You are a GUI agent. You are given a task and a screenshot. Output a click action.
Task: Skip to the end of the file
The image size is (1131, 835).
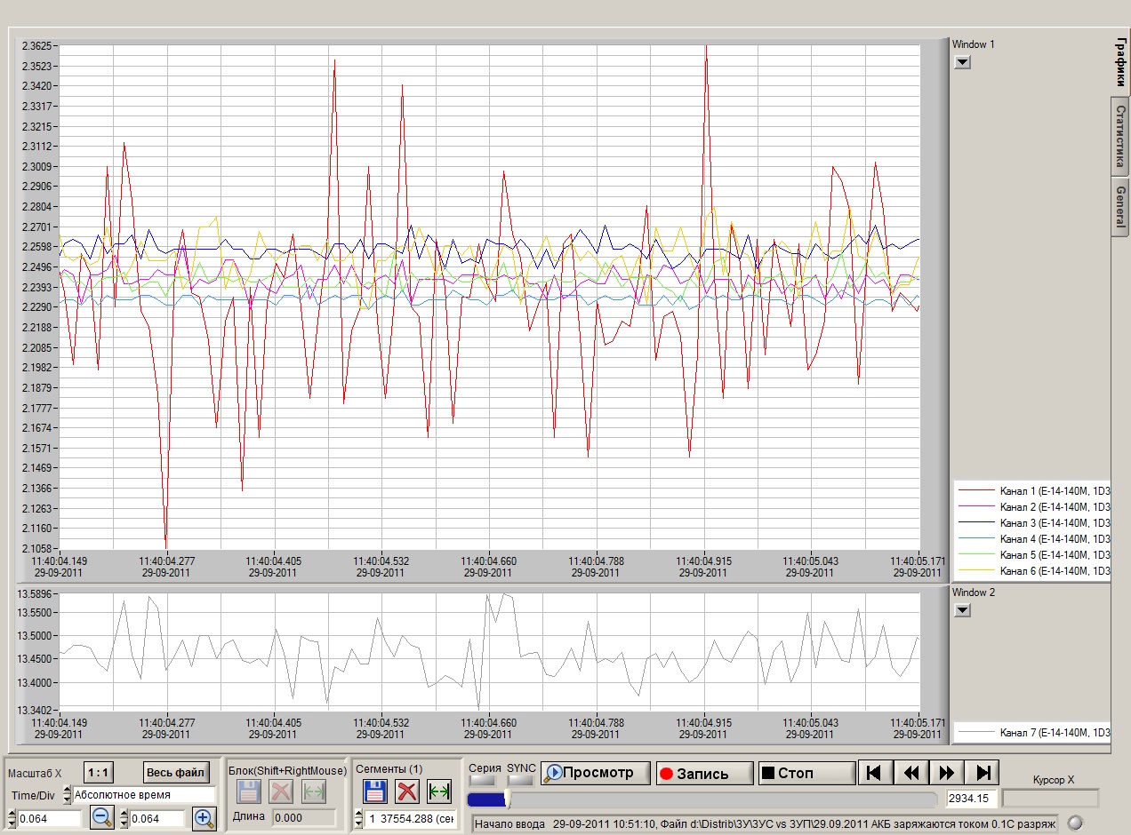983,773
